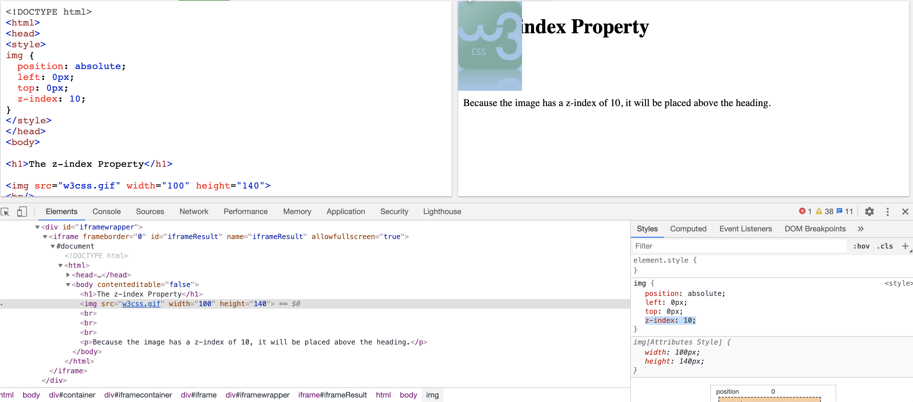Activate the inspect element picker icon
This screenshot has width=913, height=402.
click(x=5, y=212)
